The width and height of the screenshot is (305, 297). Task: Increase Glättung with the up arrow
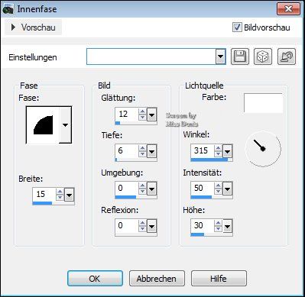142,111
